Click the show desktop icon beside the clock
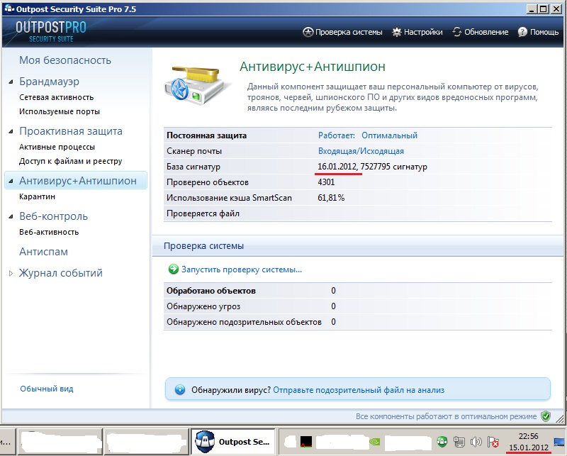 tap(558, 442)
